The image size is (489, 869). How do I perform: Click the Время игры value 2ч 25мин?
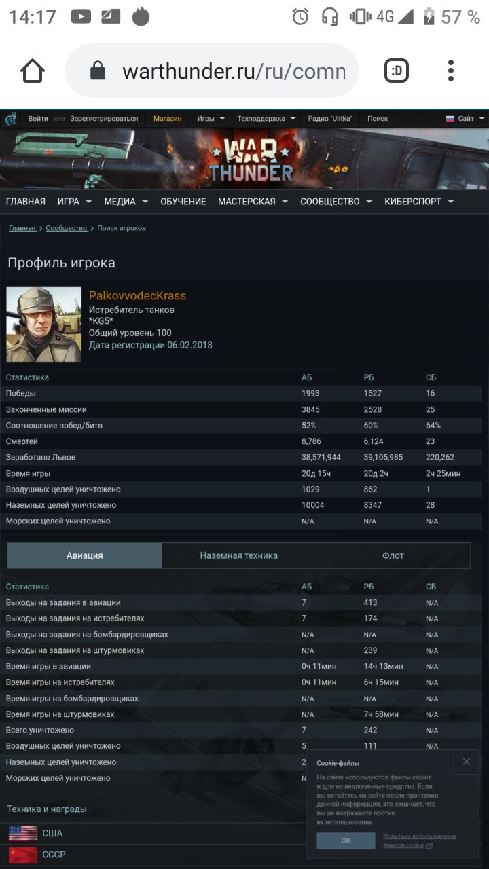point(443,473)
